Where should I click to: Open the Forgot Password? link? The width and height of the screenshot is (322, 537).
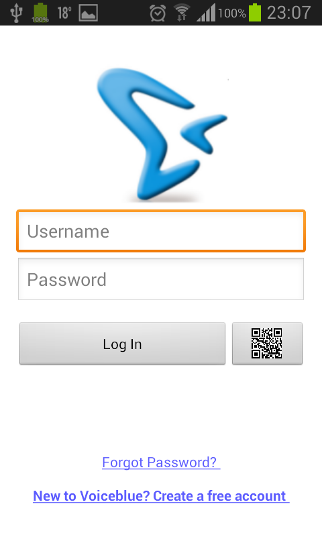pos(161,462)
